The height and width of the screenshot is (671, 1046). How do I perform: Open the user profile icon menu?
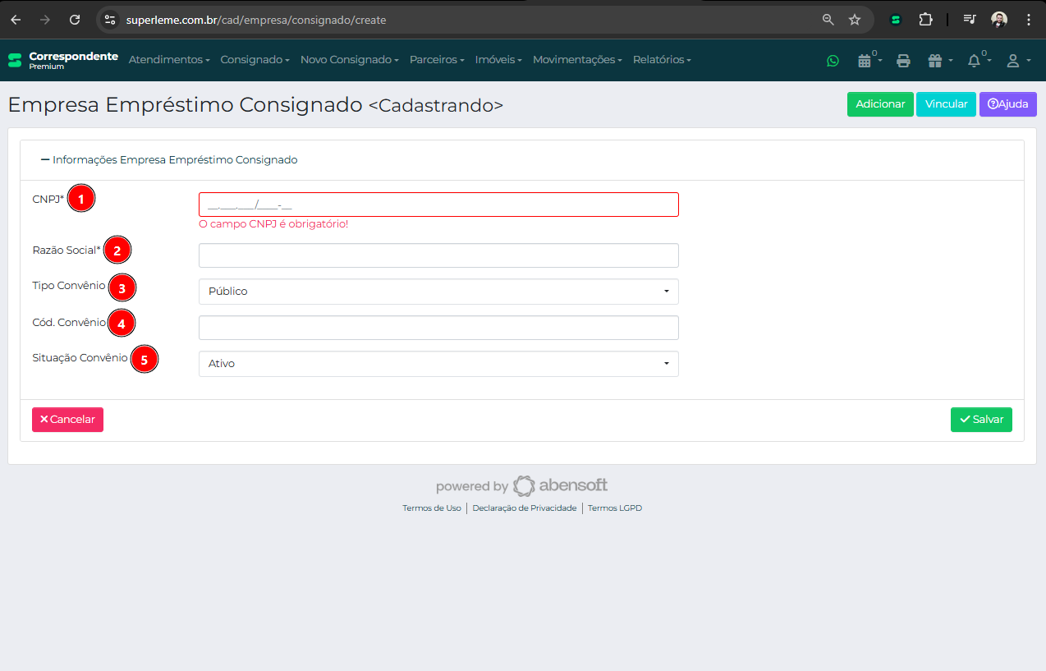point(1016,60)
